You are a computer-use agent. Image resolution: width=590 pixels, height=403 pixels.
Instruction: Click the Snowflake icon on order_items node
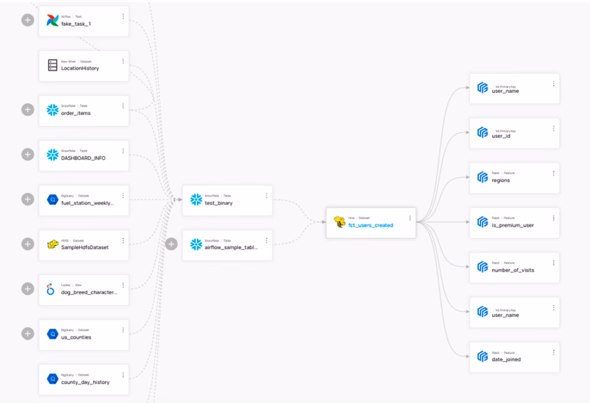pos(52,110)
